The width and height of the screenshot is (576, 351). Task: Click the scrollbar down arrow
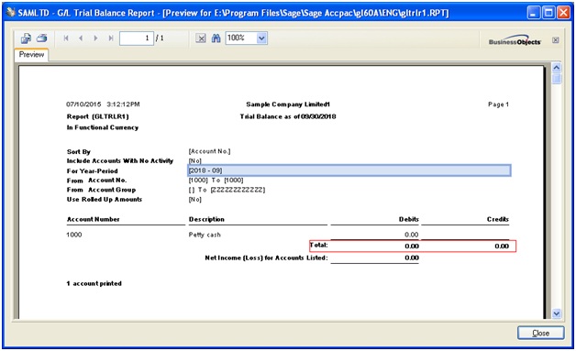click(x=557, y=313)
